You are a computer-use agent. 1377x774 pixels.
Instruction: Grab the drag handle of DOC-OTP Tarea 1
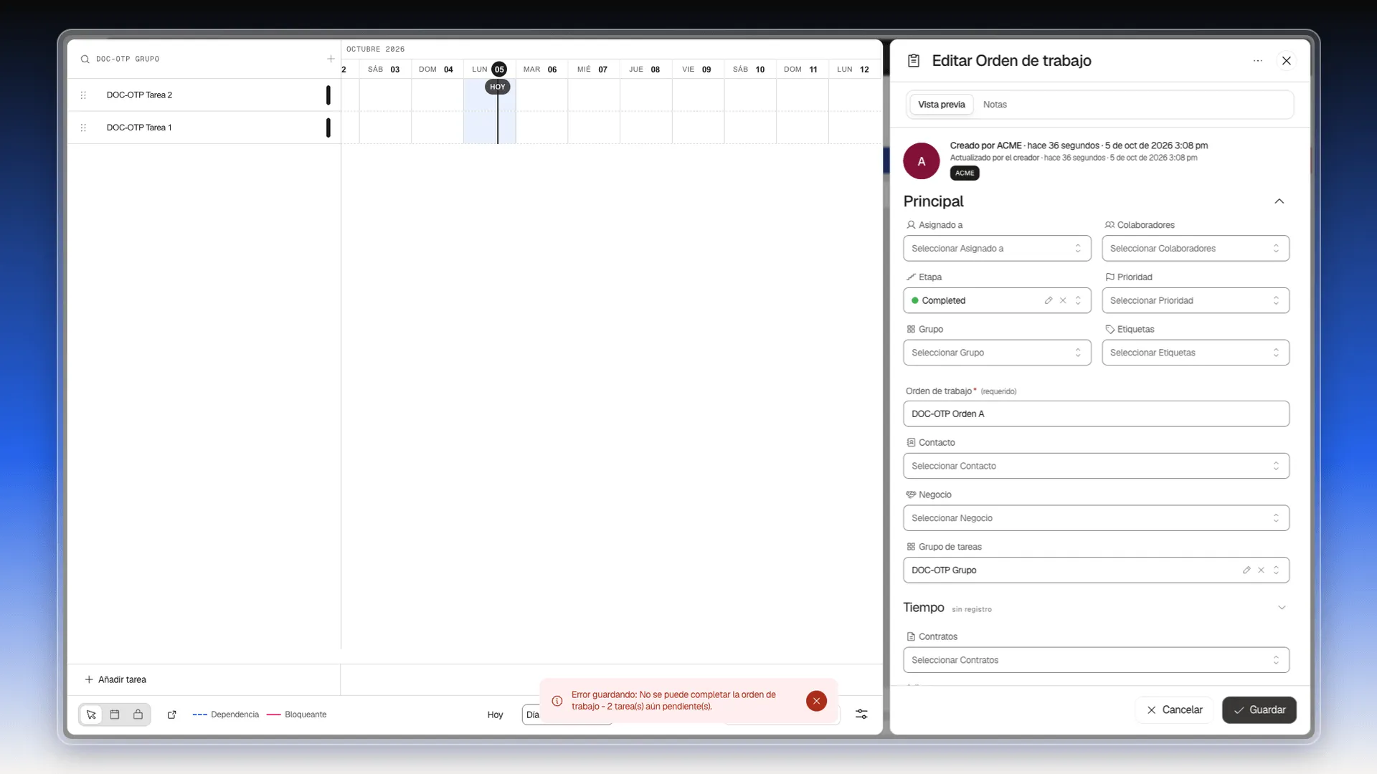tap(83, 128)
